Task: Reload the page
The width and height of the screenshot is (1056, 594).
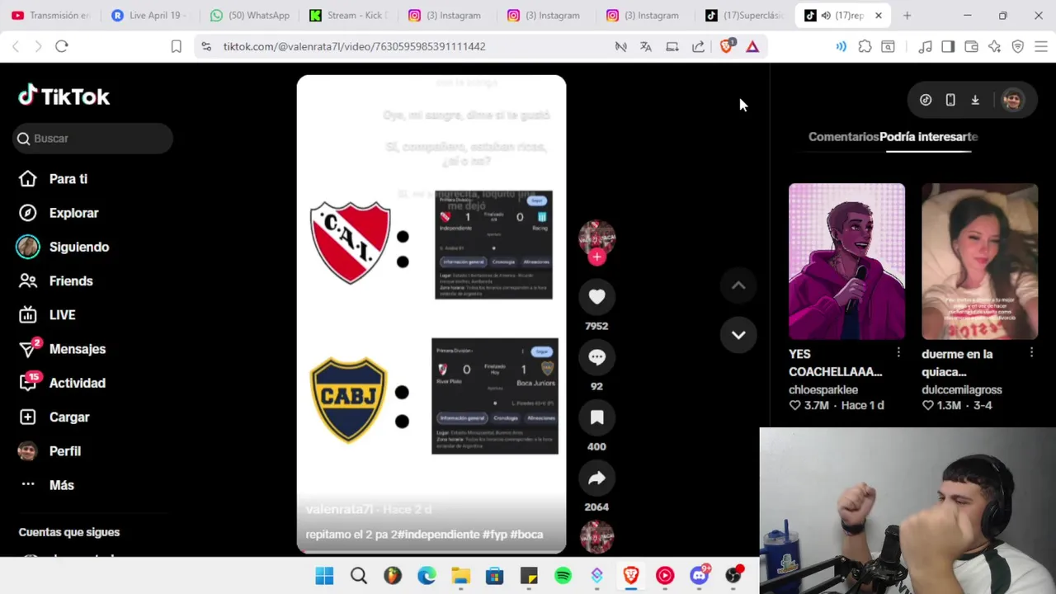Action: click(x=62, y=46)
